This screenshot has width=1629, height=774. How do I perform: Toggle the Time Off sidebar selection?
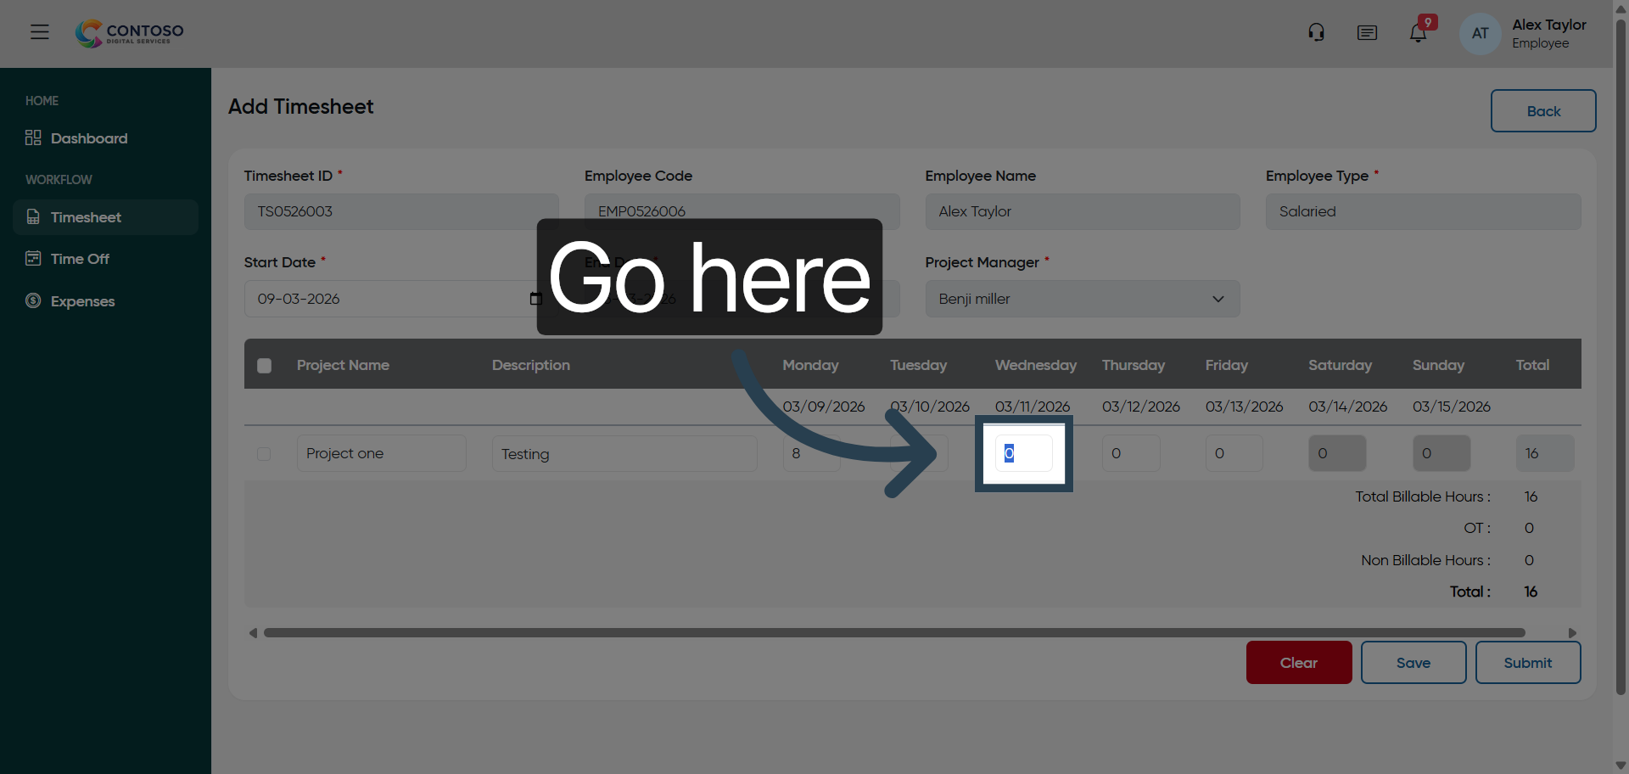80,258
